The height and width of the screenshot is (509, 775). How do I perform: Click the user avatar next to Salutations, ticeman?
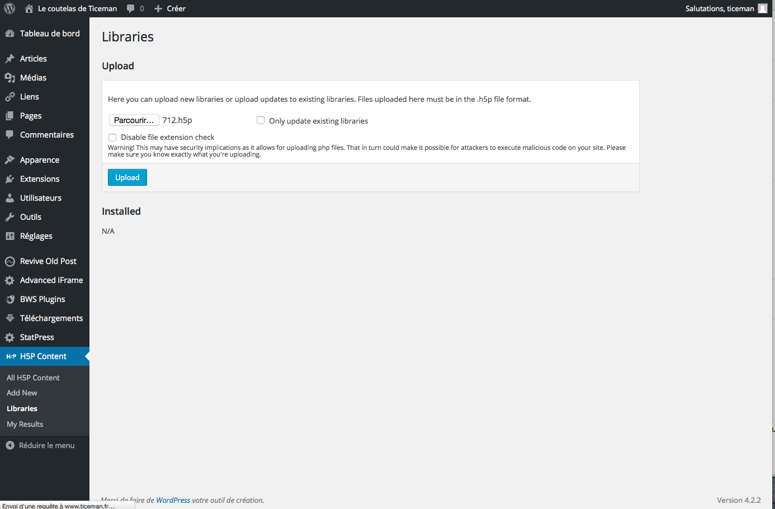point(763,8)
